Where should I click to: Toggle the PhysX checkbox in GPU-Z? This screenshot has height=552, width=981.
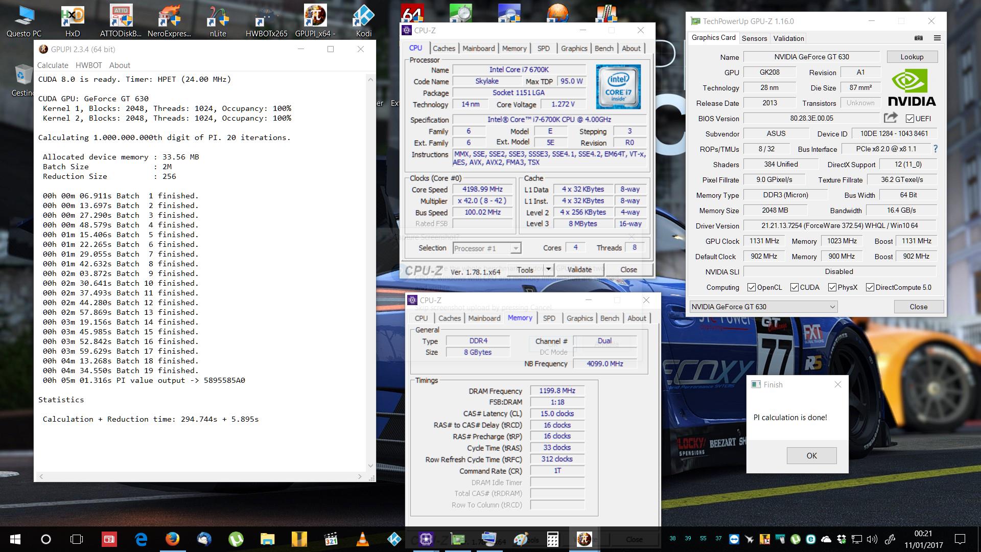coord(832,287)
